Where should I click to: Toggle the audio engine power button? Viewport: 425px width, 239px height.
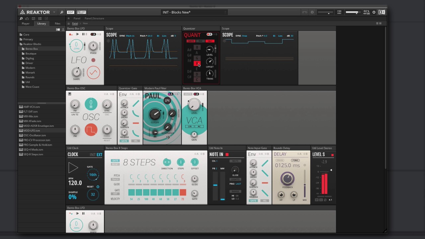pos(374,12)
